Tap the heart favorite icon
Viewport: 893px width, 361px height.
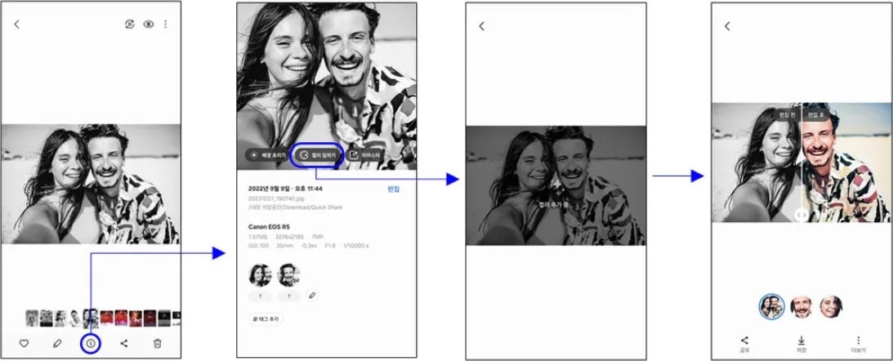[x=24, y=344]
